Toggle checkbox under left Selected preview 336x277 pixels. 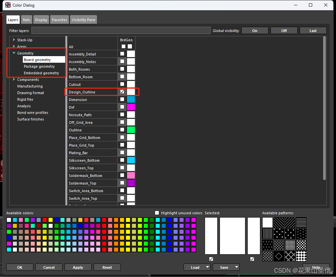211,259
